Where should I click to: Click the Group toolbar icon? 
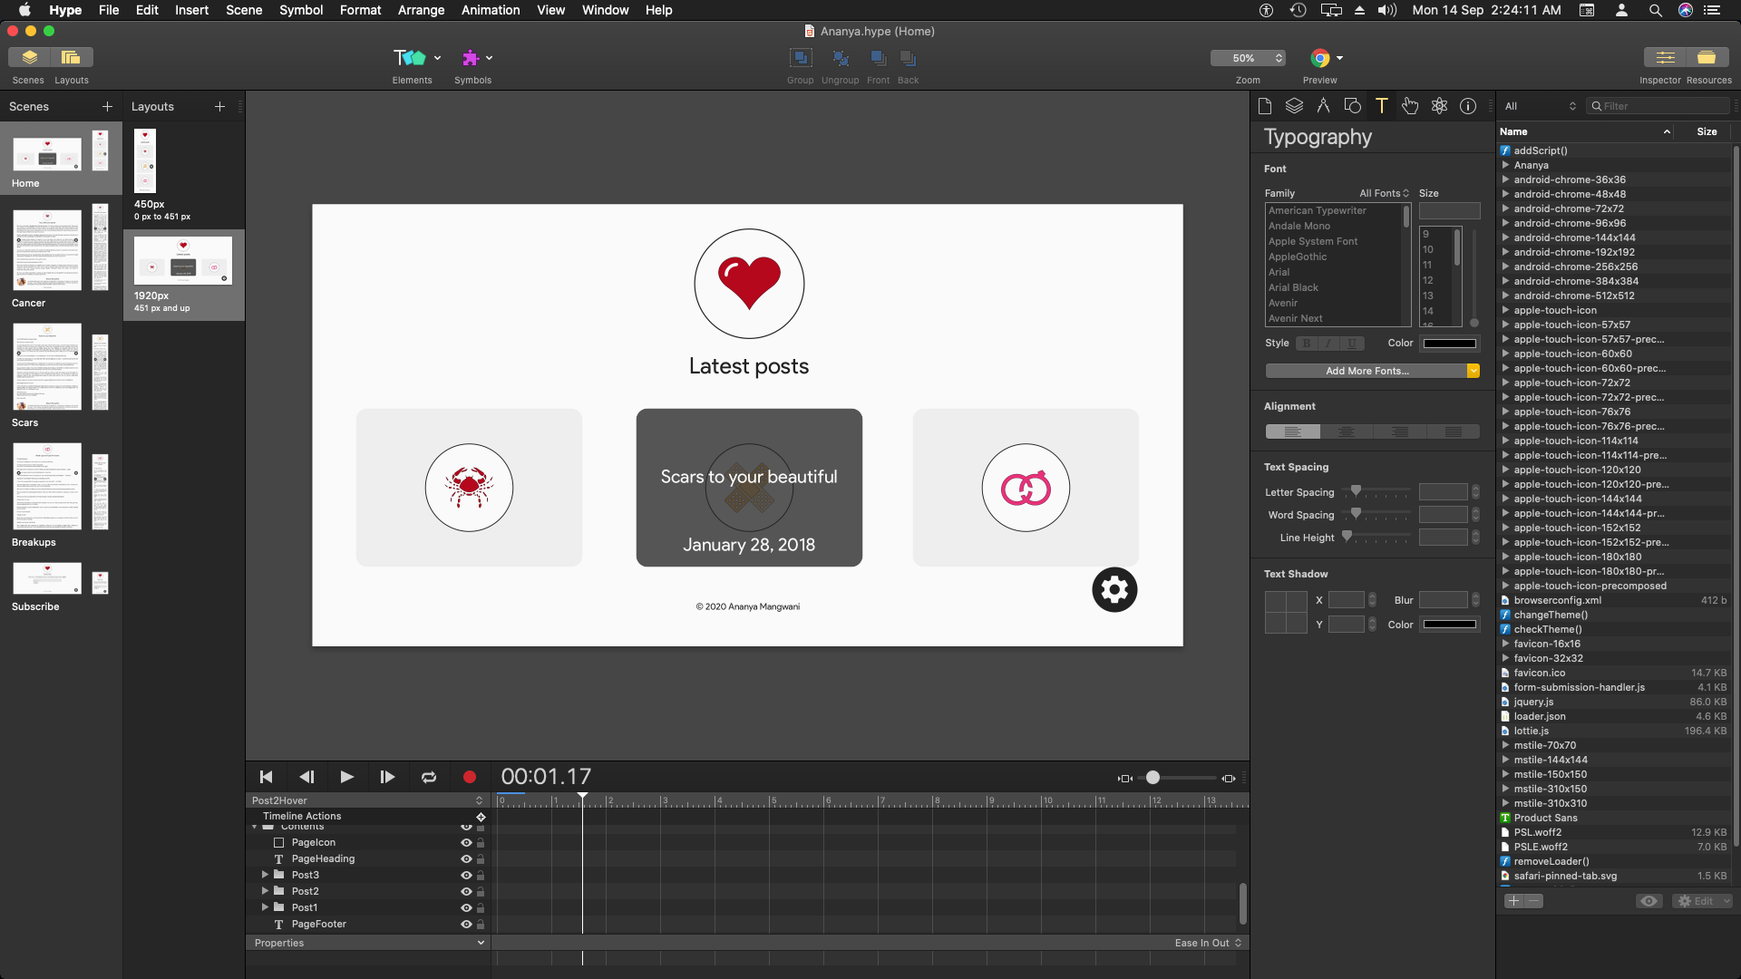coord(800,58)
